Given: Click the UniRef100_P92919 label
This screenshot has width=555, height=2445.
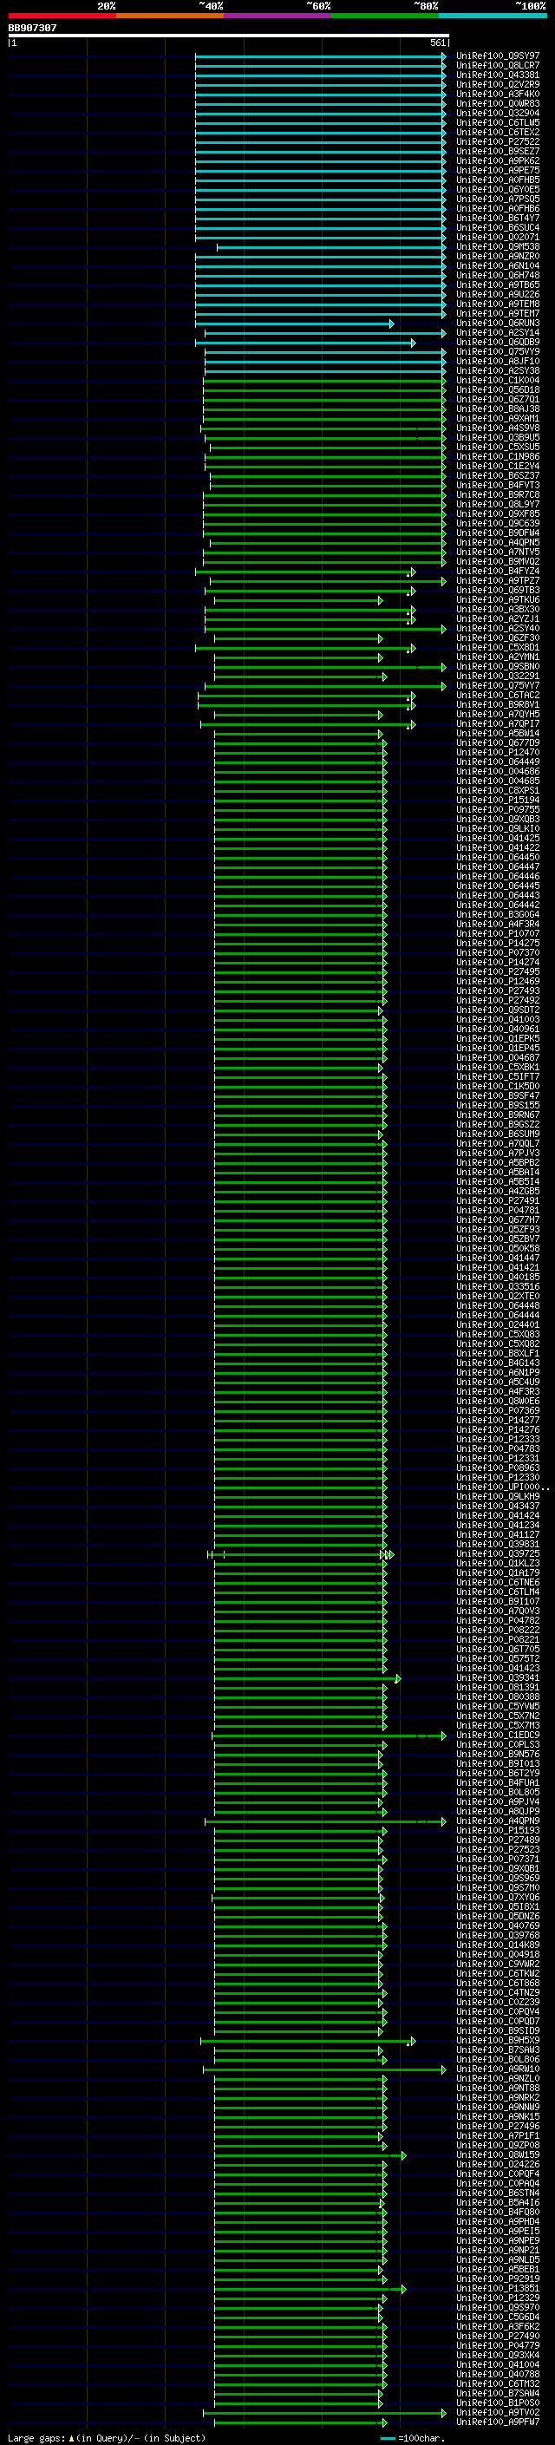Looking at the screenshot, I should (x=497, y=2278).
